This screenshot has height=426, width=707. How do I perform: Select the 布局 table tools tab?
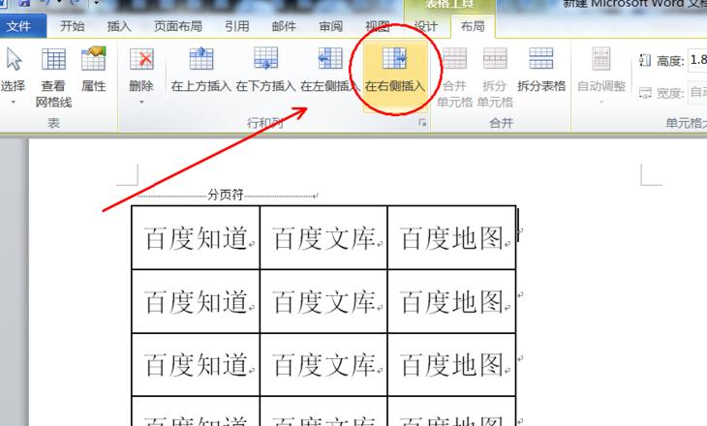pos(473,26)
